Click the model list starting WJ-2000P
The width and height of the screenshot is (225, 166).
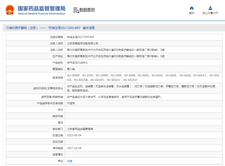[143, 77]
